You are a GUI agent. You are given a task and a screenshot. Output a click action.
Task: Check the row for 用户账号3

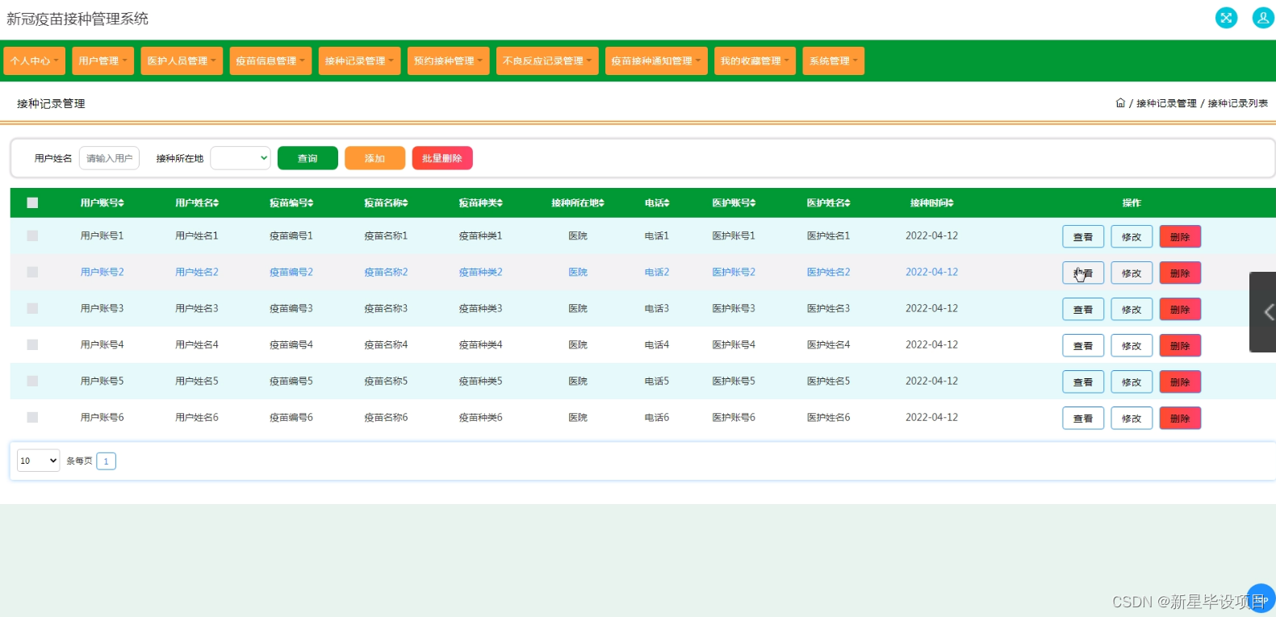[32, 308]
